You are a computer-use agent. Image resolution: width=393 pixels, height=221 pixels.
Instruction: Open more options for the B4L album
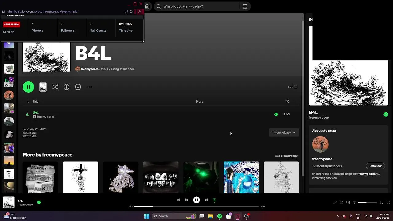[x=89, y=87]
